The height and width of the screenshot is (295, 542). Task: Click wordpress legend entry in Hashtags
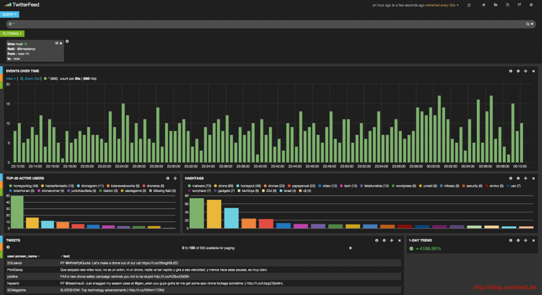pos(404,186)
